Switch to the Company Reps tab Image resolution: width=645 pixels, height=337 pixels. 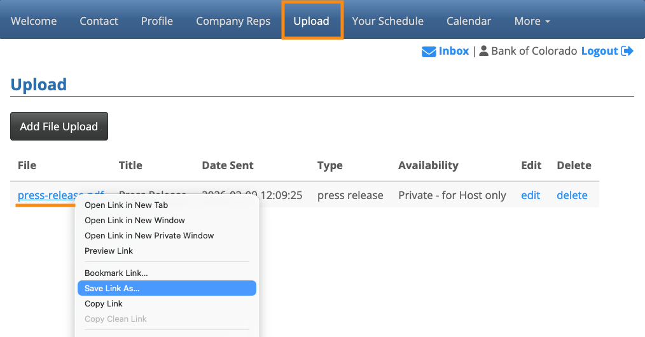[233, 21]
